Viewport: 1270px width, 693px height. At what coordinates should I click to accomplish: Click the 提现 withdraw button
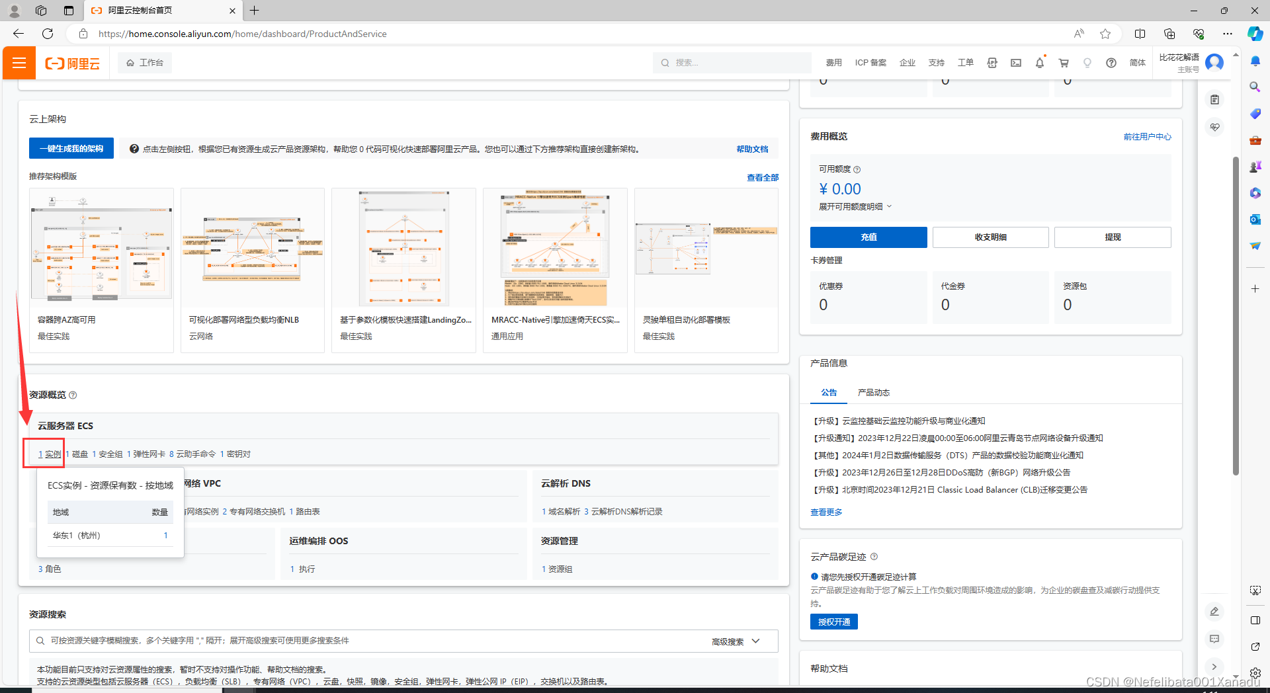pyautogui.click(x=1113, y=237)
